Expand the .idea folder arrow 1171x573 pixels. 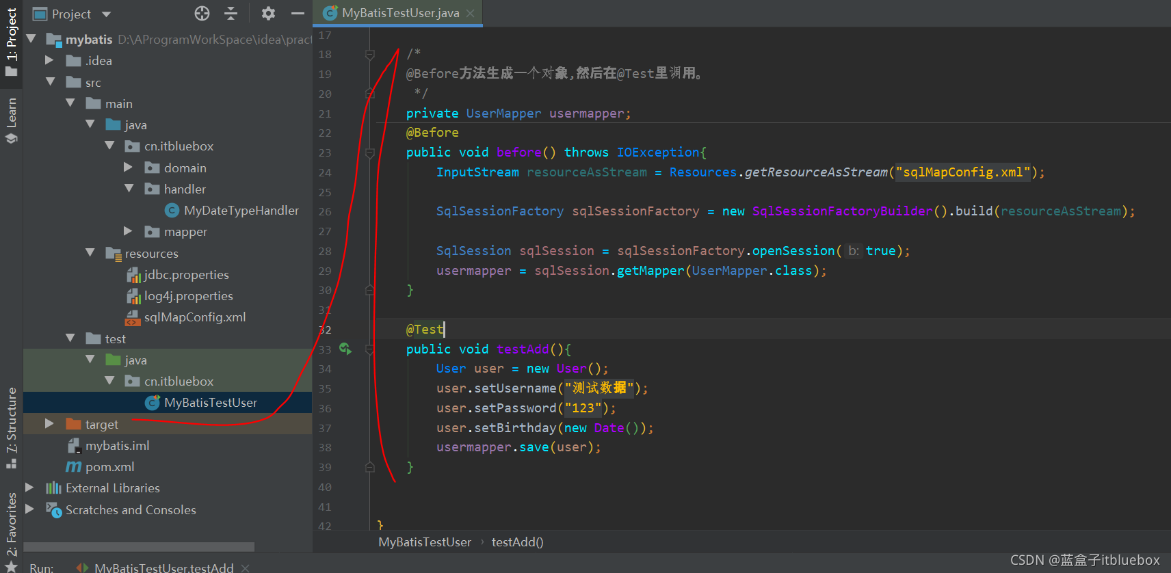(x=49, y=60)
